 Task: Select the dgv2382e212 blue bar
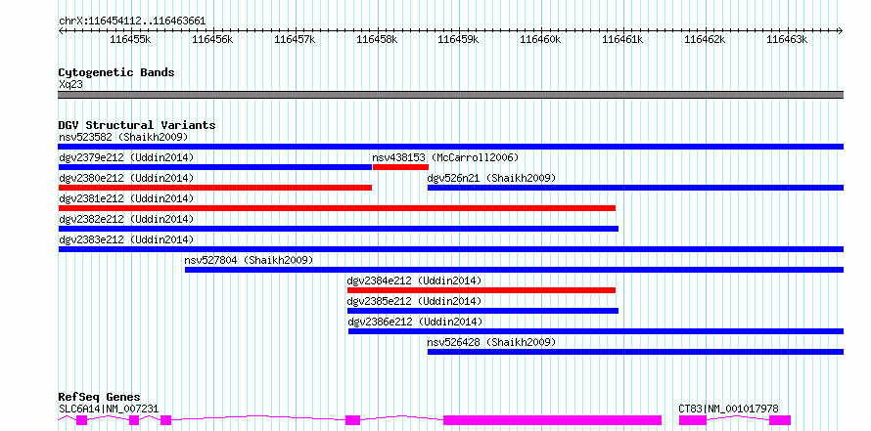[339, 229]
